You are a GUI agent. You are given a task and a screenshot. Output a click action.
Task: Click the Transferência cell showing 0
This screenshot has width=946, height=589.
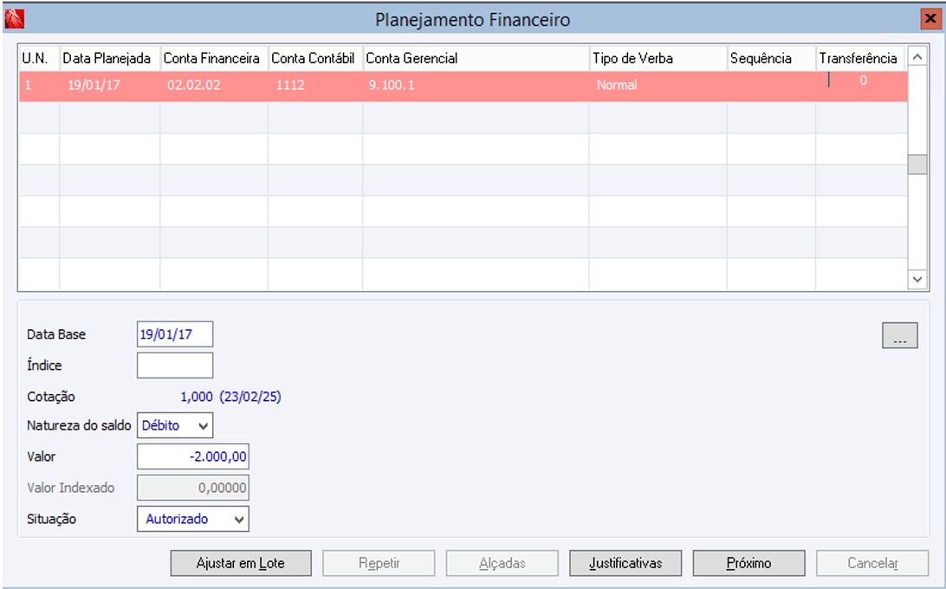point(861,86)
